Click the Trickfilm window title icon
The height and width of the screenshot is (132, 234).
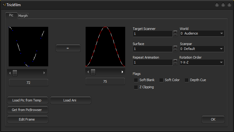4,5
